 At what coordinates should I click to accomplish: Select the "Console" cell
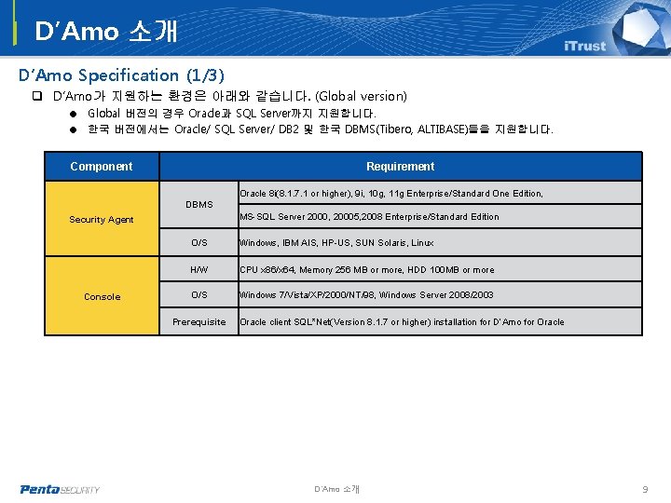tap(102, 296)
